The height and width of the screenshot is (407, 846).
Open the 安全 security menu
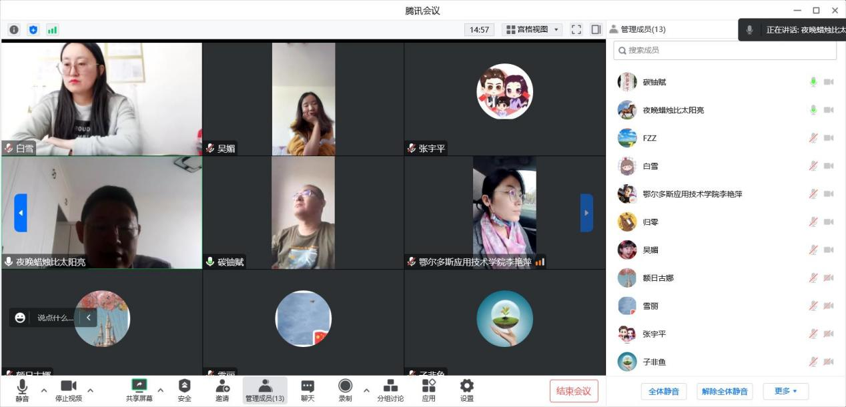(x=184, y=390)
